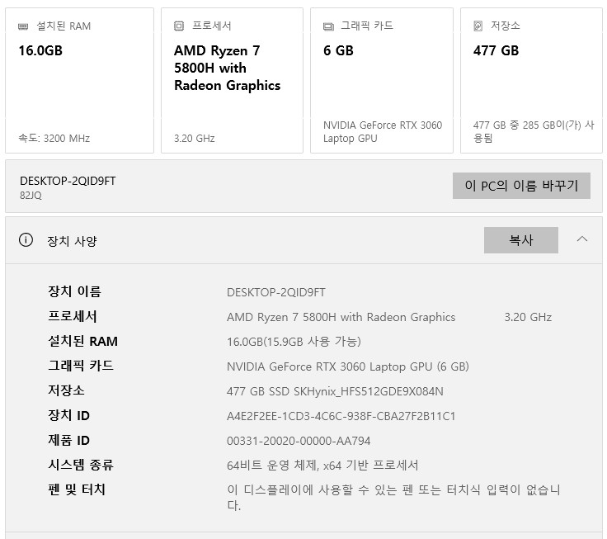Click 이 PC의 이름 바꾸기 button

click(x=521, y=186)
